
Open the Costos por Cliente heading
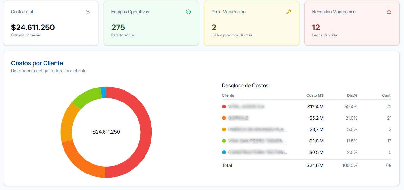coord(37,63)
